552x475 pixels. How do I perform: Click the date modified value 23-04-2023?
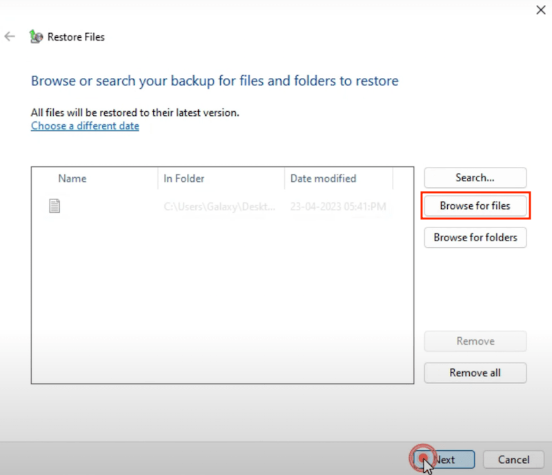338,206
